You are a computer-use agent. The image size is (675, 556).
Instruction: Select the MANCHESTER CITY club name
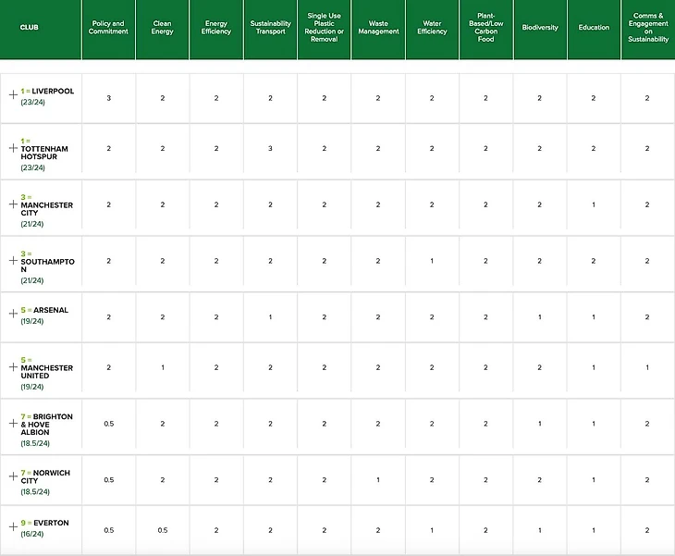pos(46,209)
